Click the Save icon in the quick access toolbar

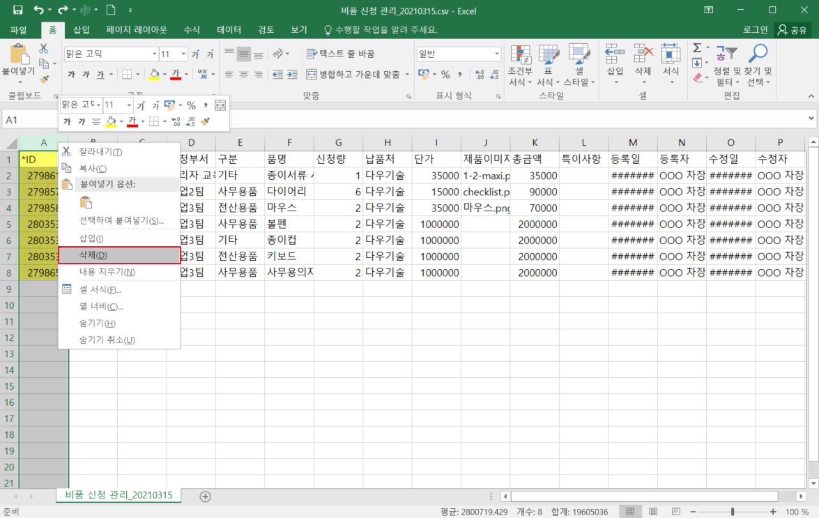(x=17, y=10)
